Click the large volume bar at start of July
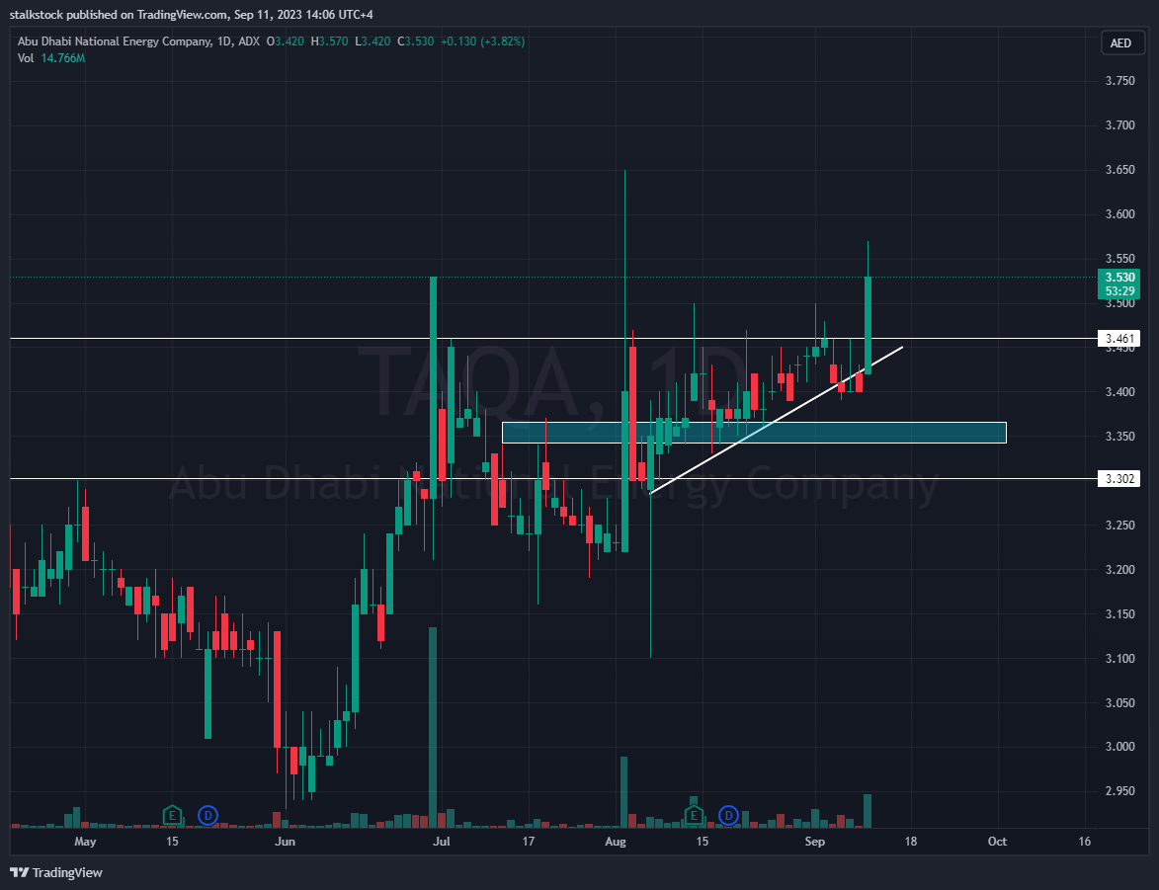 tap(433, 727)
